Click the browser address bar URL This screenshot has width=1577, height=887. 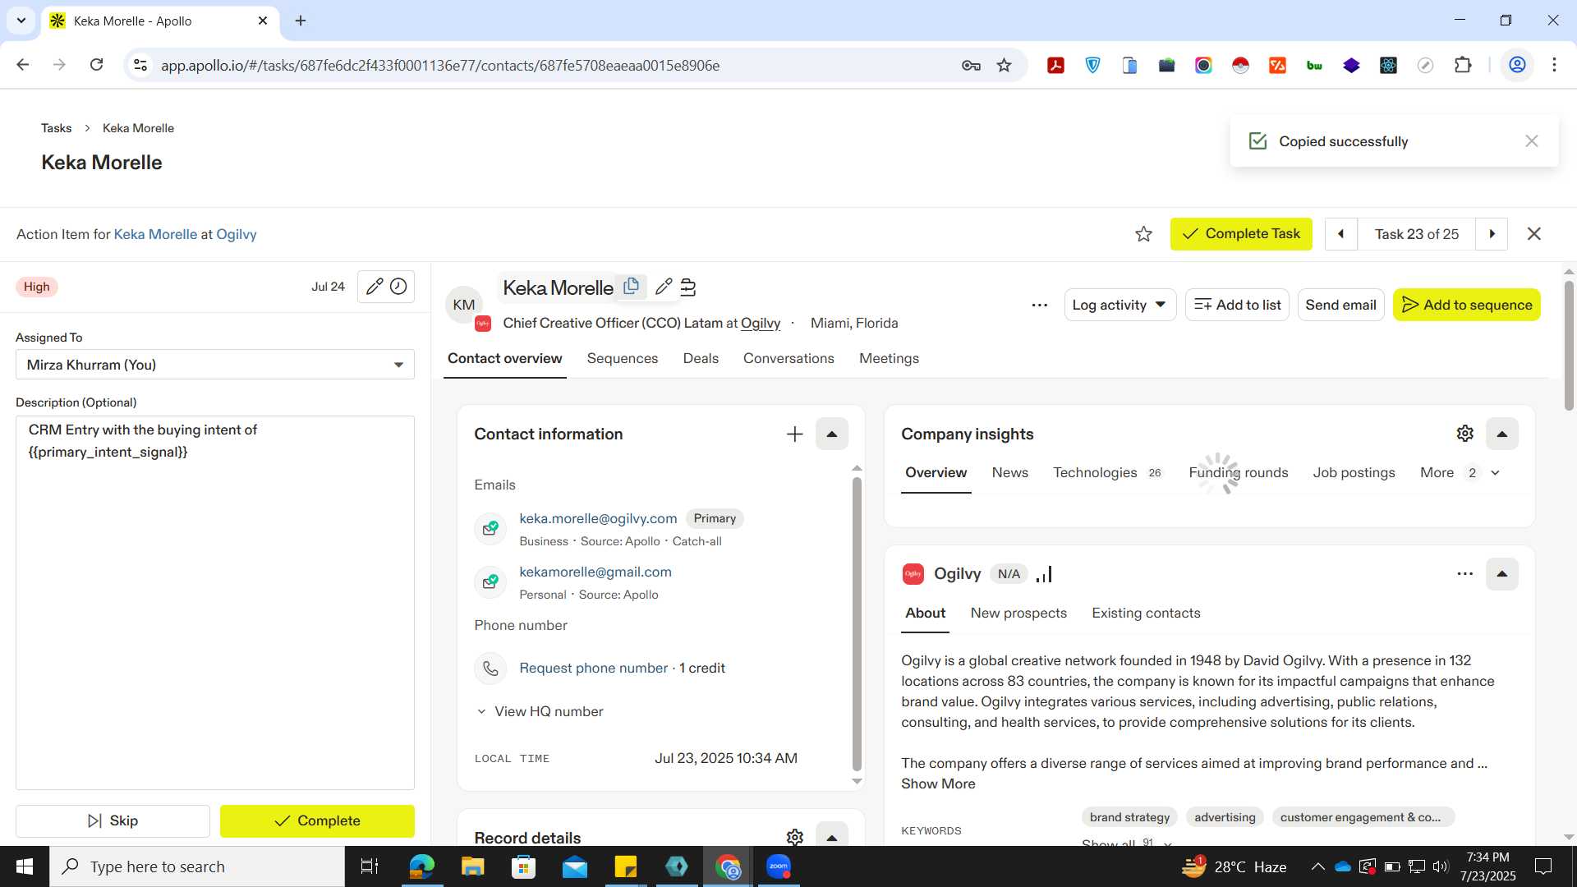point(440,66)
